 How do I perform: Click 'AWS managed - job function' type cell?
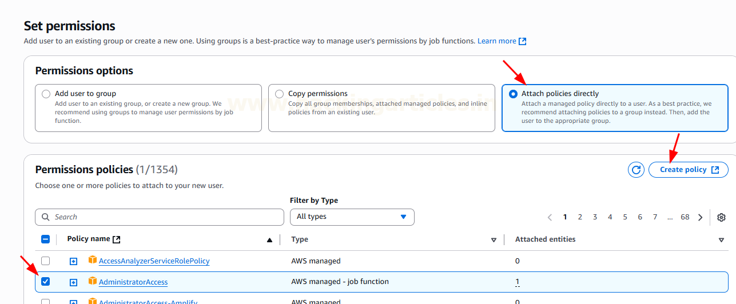pyautogui.click(x=340, y=282)
